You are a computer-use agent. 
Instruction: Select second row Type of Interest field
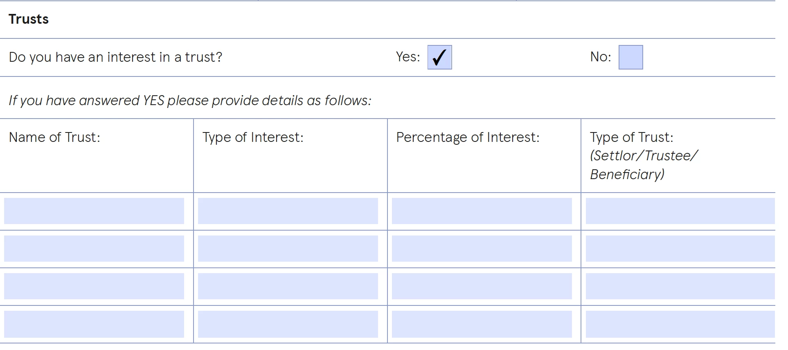(x=288, y=249)
